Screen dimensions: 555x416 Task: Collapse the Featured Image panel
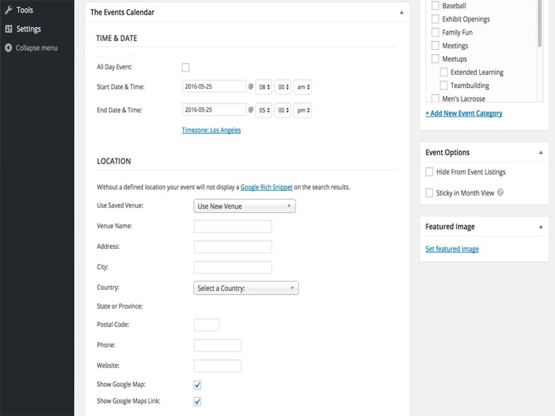click(x=540, y=227)
